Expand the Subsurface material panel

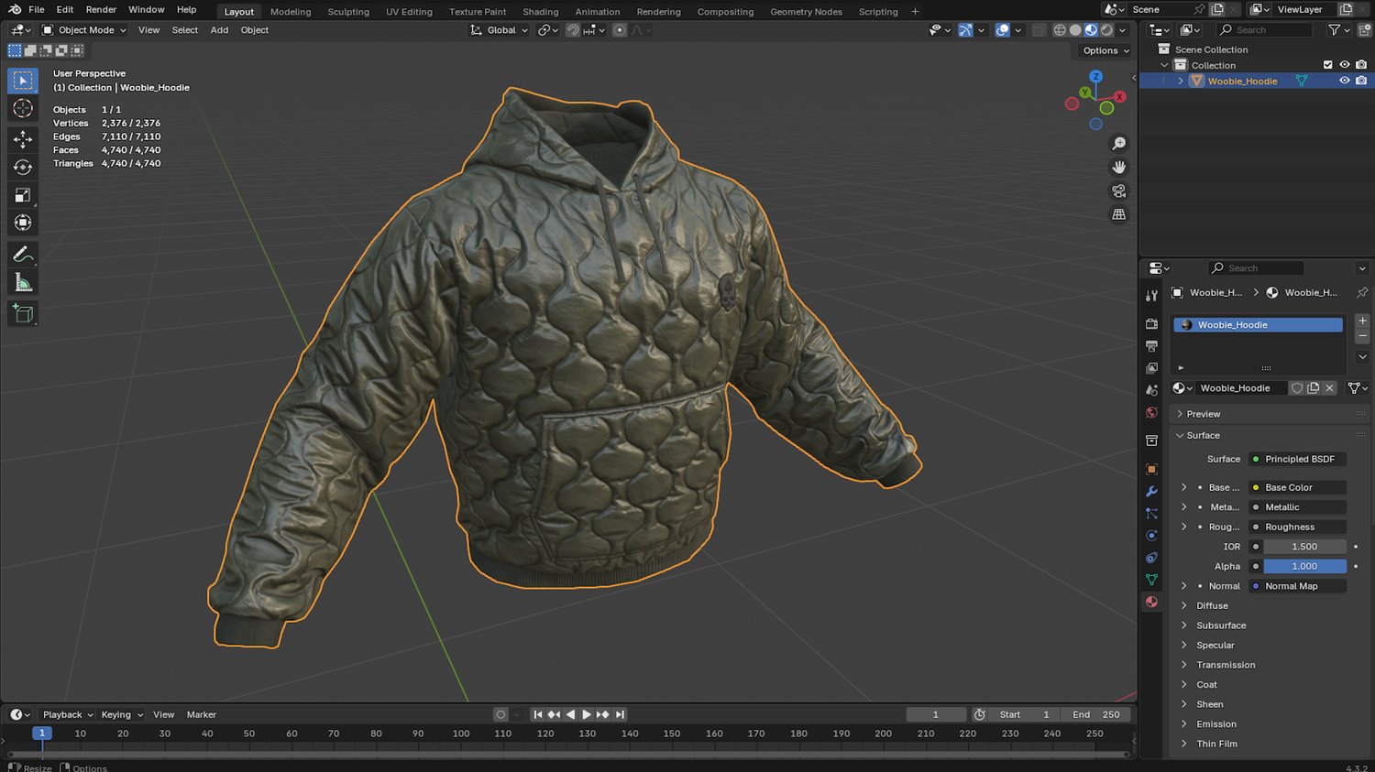(1221, 625)
